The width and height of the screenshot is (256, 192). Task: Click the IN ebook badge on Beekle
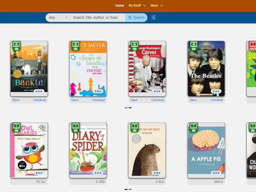point(17,46)
